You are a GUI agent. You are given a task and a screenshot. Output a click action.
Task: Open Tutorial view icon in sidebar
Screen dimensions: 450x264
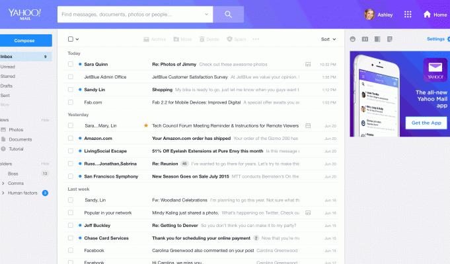(3, 148)
